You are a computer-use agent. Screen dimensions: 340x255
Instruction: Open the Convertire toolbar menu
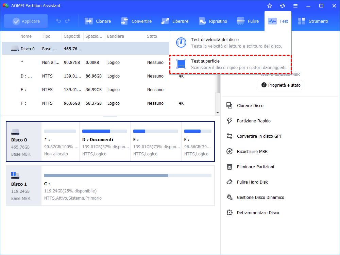[136, 21]
